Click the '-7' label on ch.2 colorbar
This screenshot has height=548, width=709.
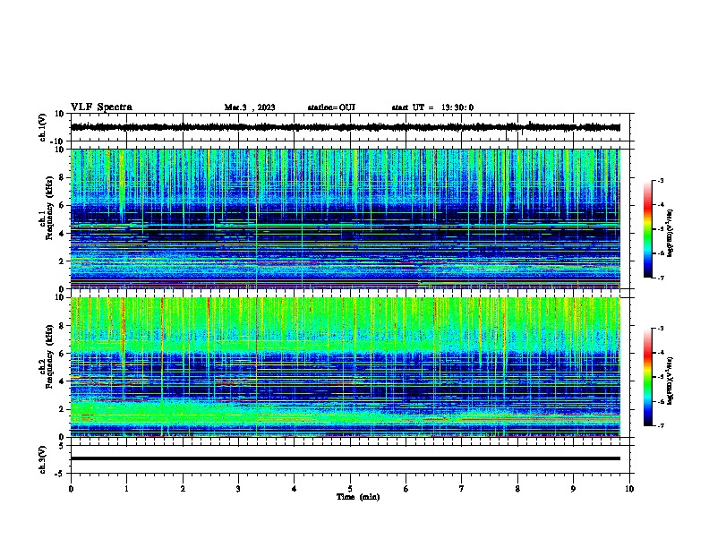[660, 425]
